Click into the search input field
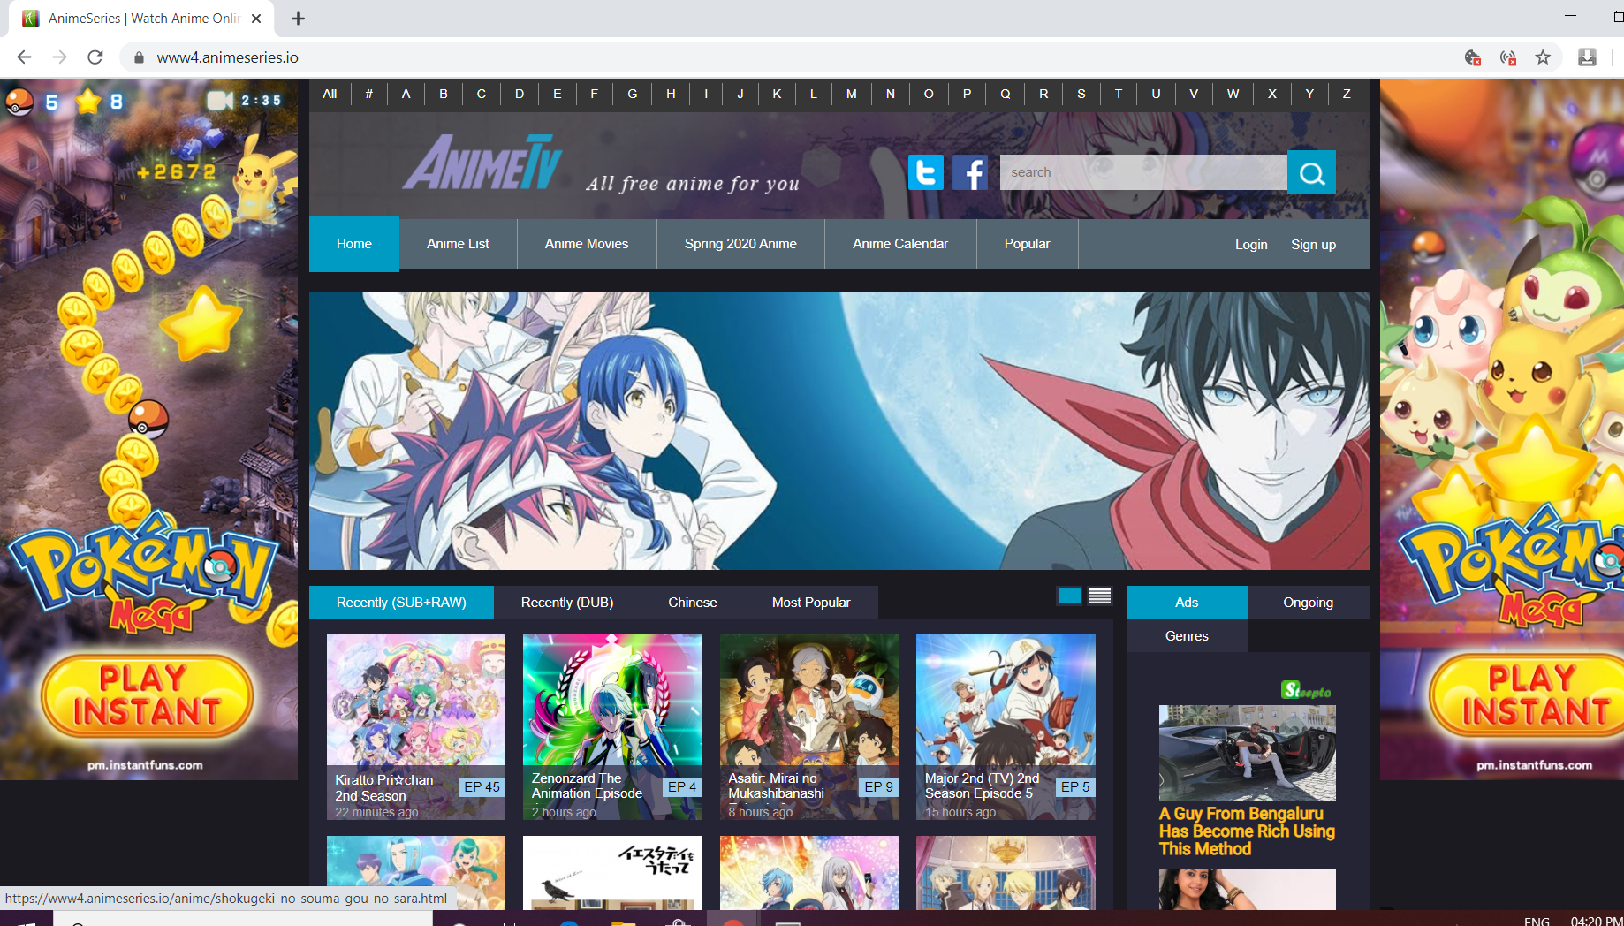 click(1143, 172)
